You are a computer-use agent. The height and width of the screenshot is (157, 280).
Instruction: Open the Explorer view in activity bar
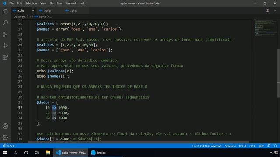point(5,12)
